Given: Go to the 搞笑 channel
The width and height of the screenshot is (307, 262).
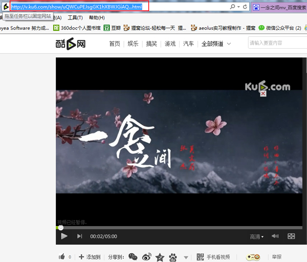Looking at the screenshot, I should point(151,44).
